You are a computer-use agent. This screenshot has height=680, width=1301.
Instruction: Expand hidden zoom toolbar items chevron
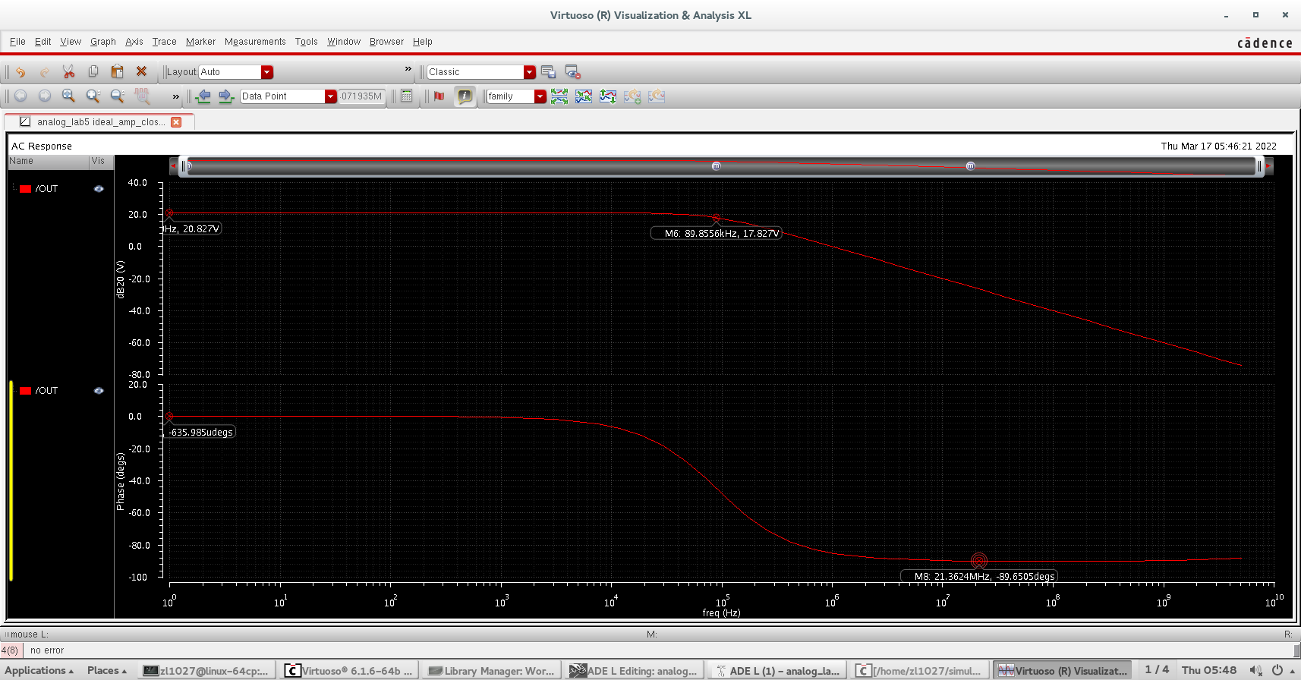[176, 96]
